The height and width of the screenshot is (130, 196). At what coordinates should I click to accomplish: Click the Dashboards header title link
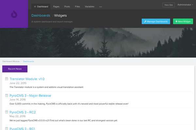[41, 16]
